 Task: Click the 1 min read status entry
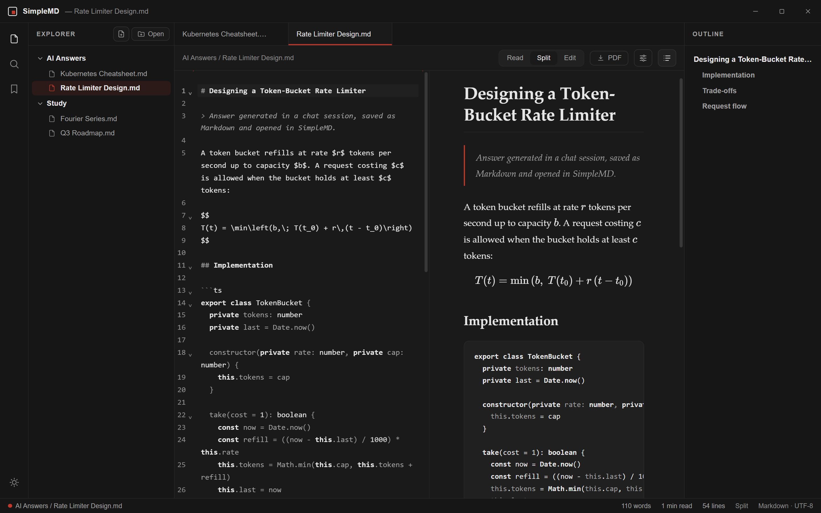pyautogui.click(x=676, y=506)
